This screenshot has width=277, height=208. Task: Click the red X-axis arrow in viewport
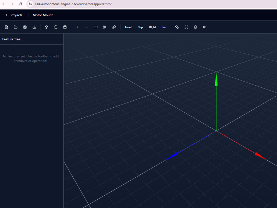click(261, 156)
